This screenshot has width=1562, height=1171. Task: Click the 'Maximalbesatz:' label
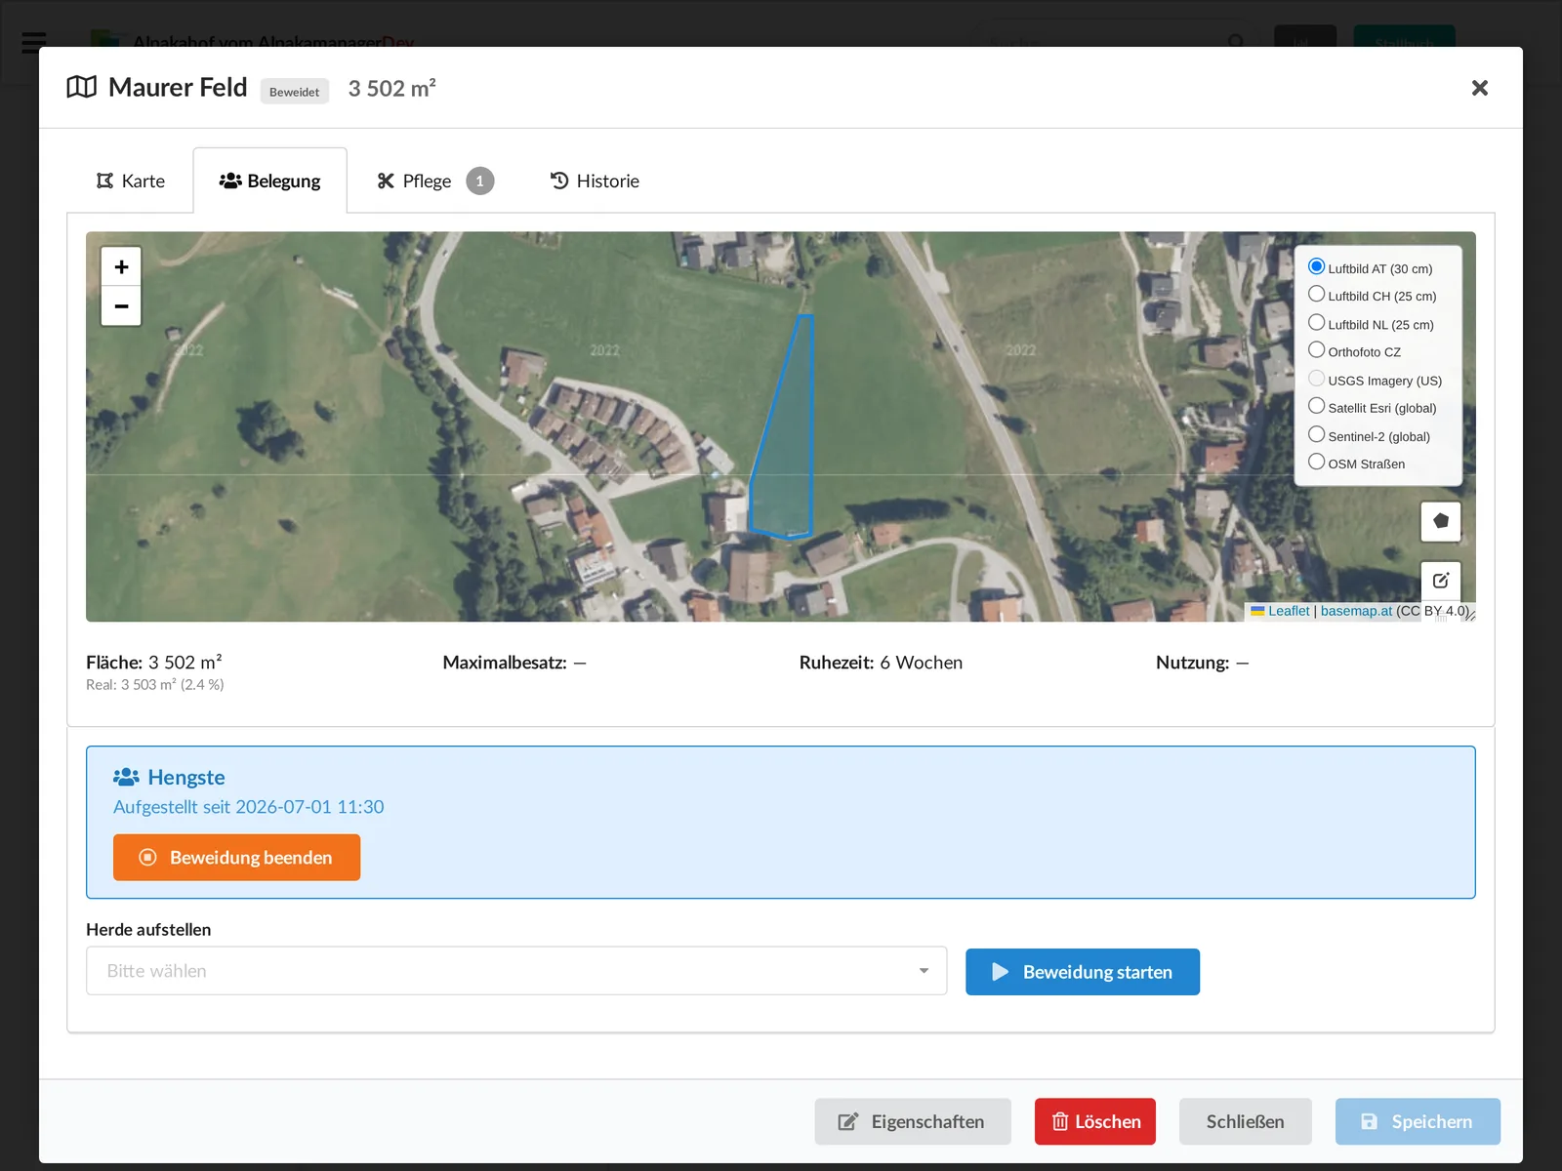(x=505, y=663)
